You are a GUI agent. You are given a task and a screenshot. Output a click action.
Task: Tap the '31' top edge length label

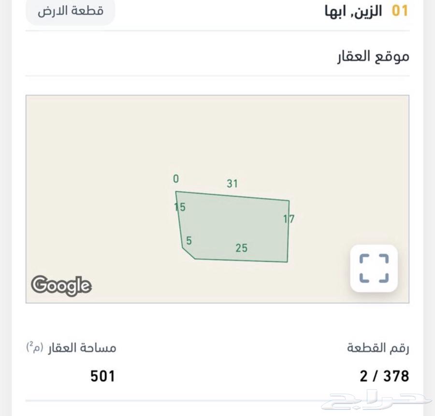coord(232,184)
